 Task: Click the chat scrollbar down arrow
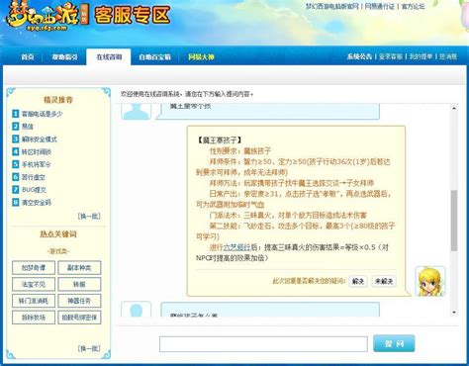454,313
